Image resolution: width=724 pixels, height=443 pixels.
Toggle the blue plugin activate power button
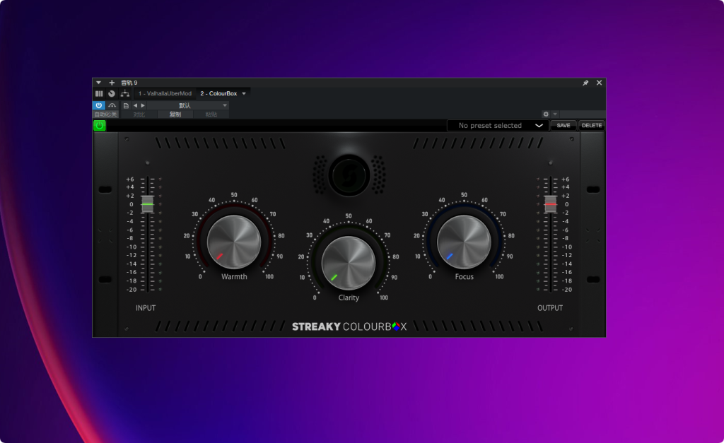tap(99, 105)
